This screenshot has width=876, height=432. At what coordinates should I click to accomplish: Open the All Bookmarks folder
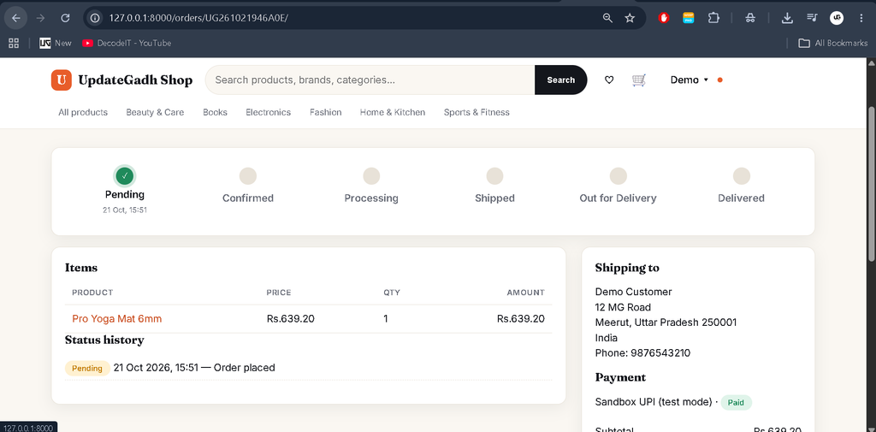point(833,43)
